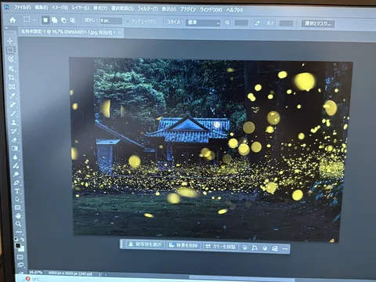Click the Home icon in options bar
Viewport: 376px width, 282px height.
click(x=13, y=20)
